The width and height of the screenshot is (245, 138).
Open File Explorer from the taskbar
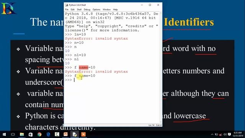coord(22,135)
